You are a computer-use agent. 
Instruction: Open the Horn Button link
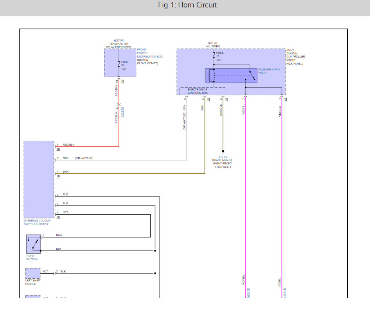32,258
